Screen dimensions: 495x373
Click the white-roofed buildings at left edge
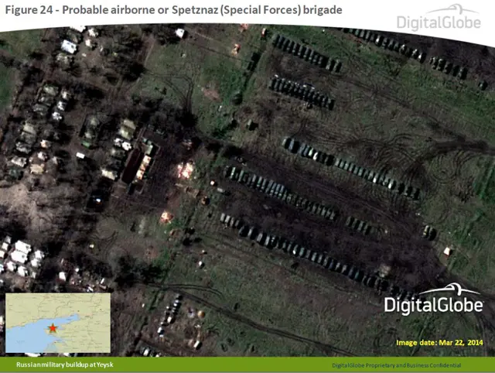pos(19,255)
